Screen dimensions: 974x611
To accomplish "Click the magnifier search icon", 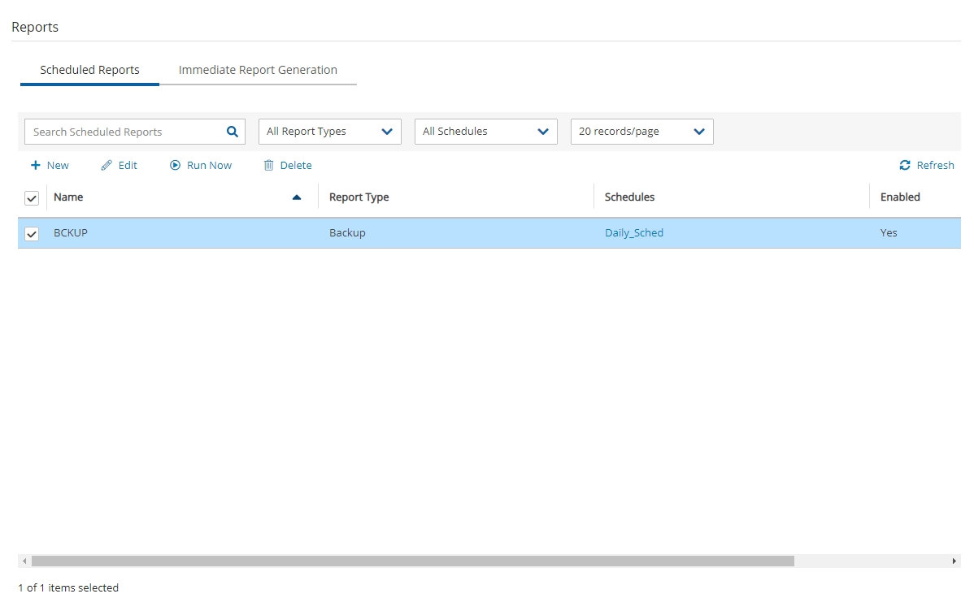I will (232, 132).
